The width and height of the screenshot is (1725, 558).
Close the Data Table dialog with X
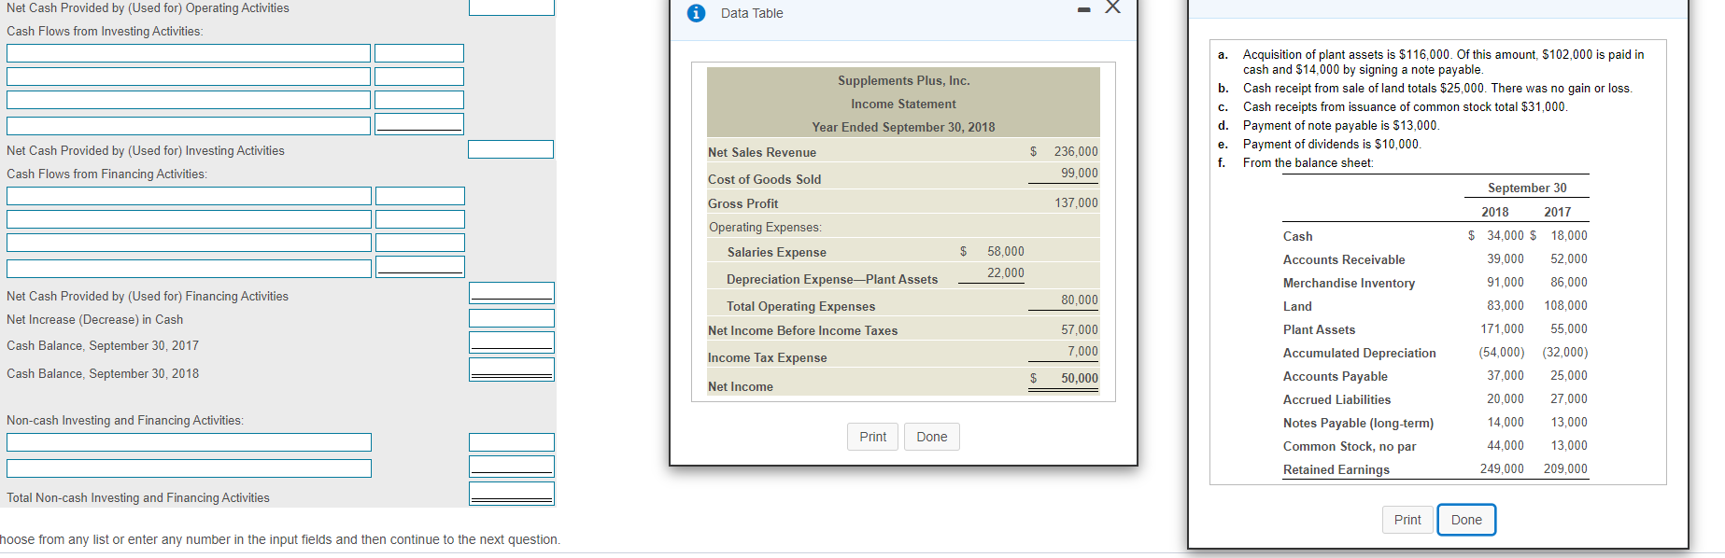point(1112,7)
